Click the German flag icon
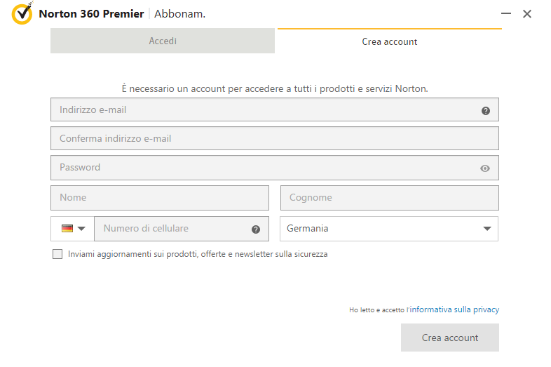This screenshot has width=551, height=367. point(67,228)
